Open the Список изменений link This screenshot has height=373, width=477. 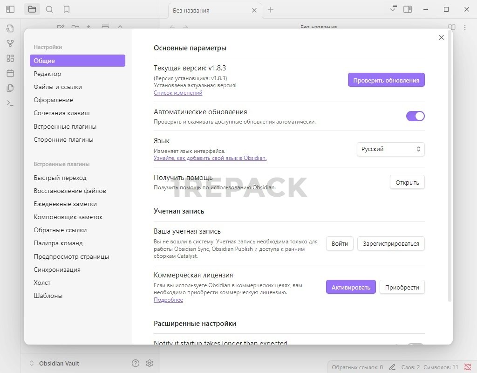click(178, 93)
